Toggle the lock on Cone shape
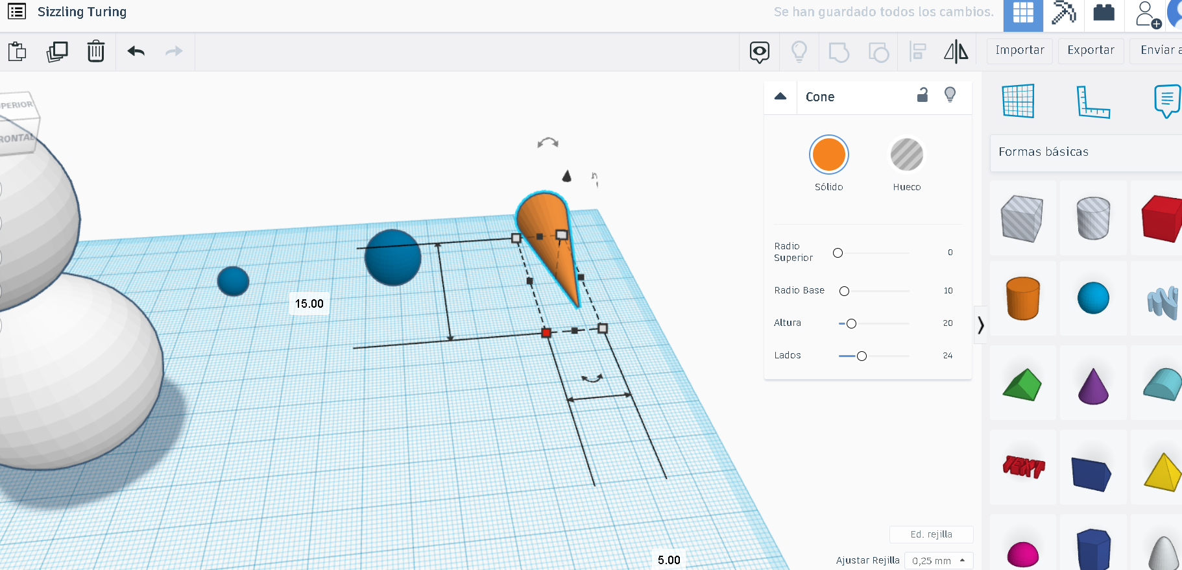The height and width of the screenshot is (570, 1182). coord(923,95)
